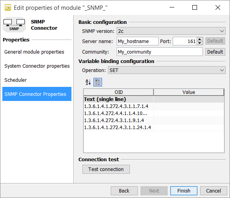Edit the Community field My_community

pos(160,52)
